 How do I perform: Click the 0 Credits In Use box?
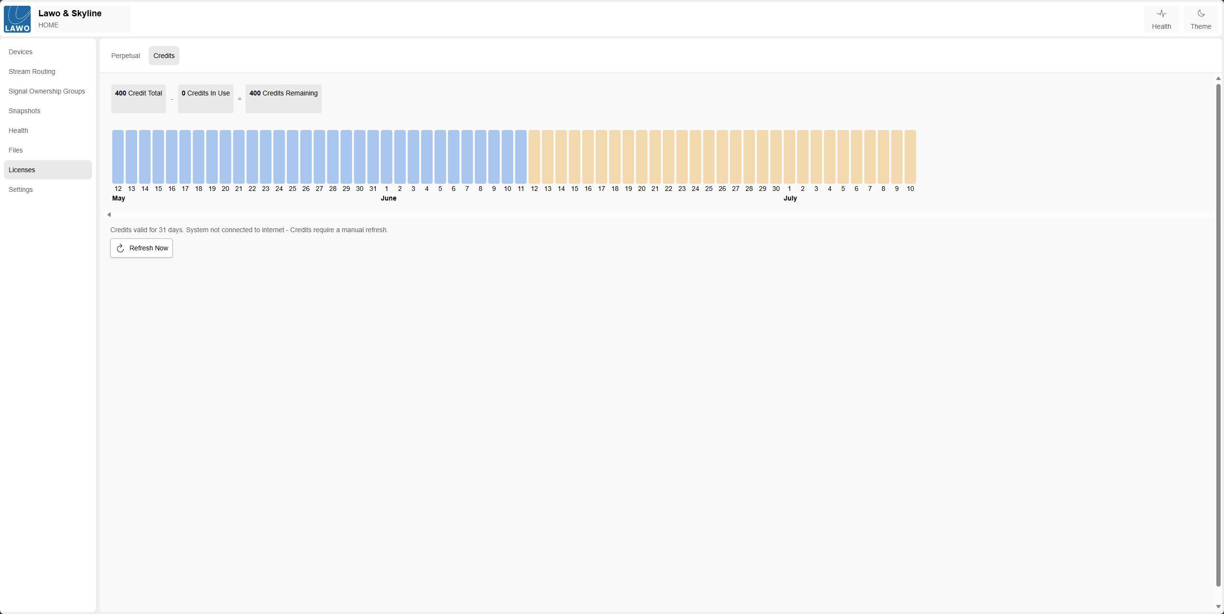206,99
